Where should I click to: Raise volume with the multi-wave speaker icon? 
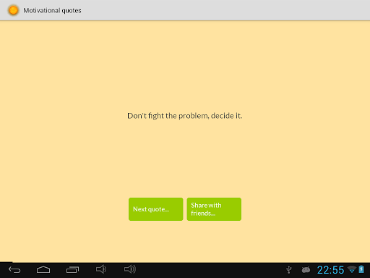coord(130,269)
